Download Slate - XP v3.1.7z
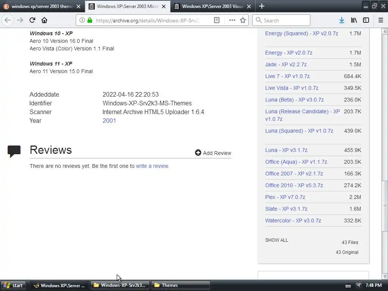Screen dimensions: 388x291 [x=286, y=209]
